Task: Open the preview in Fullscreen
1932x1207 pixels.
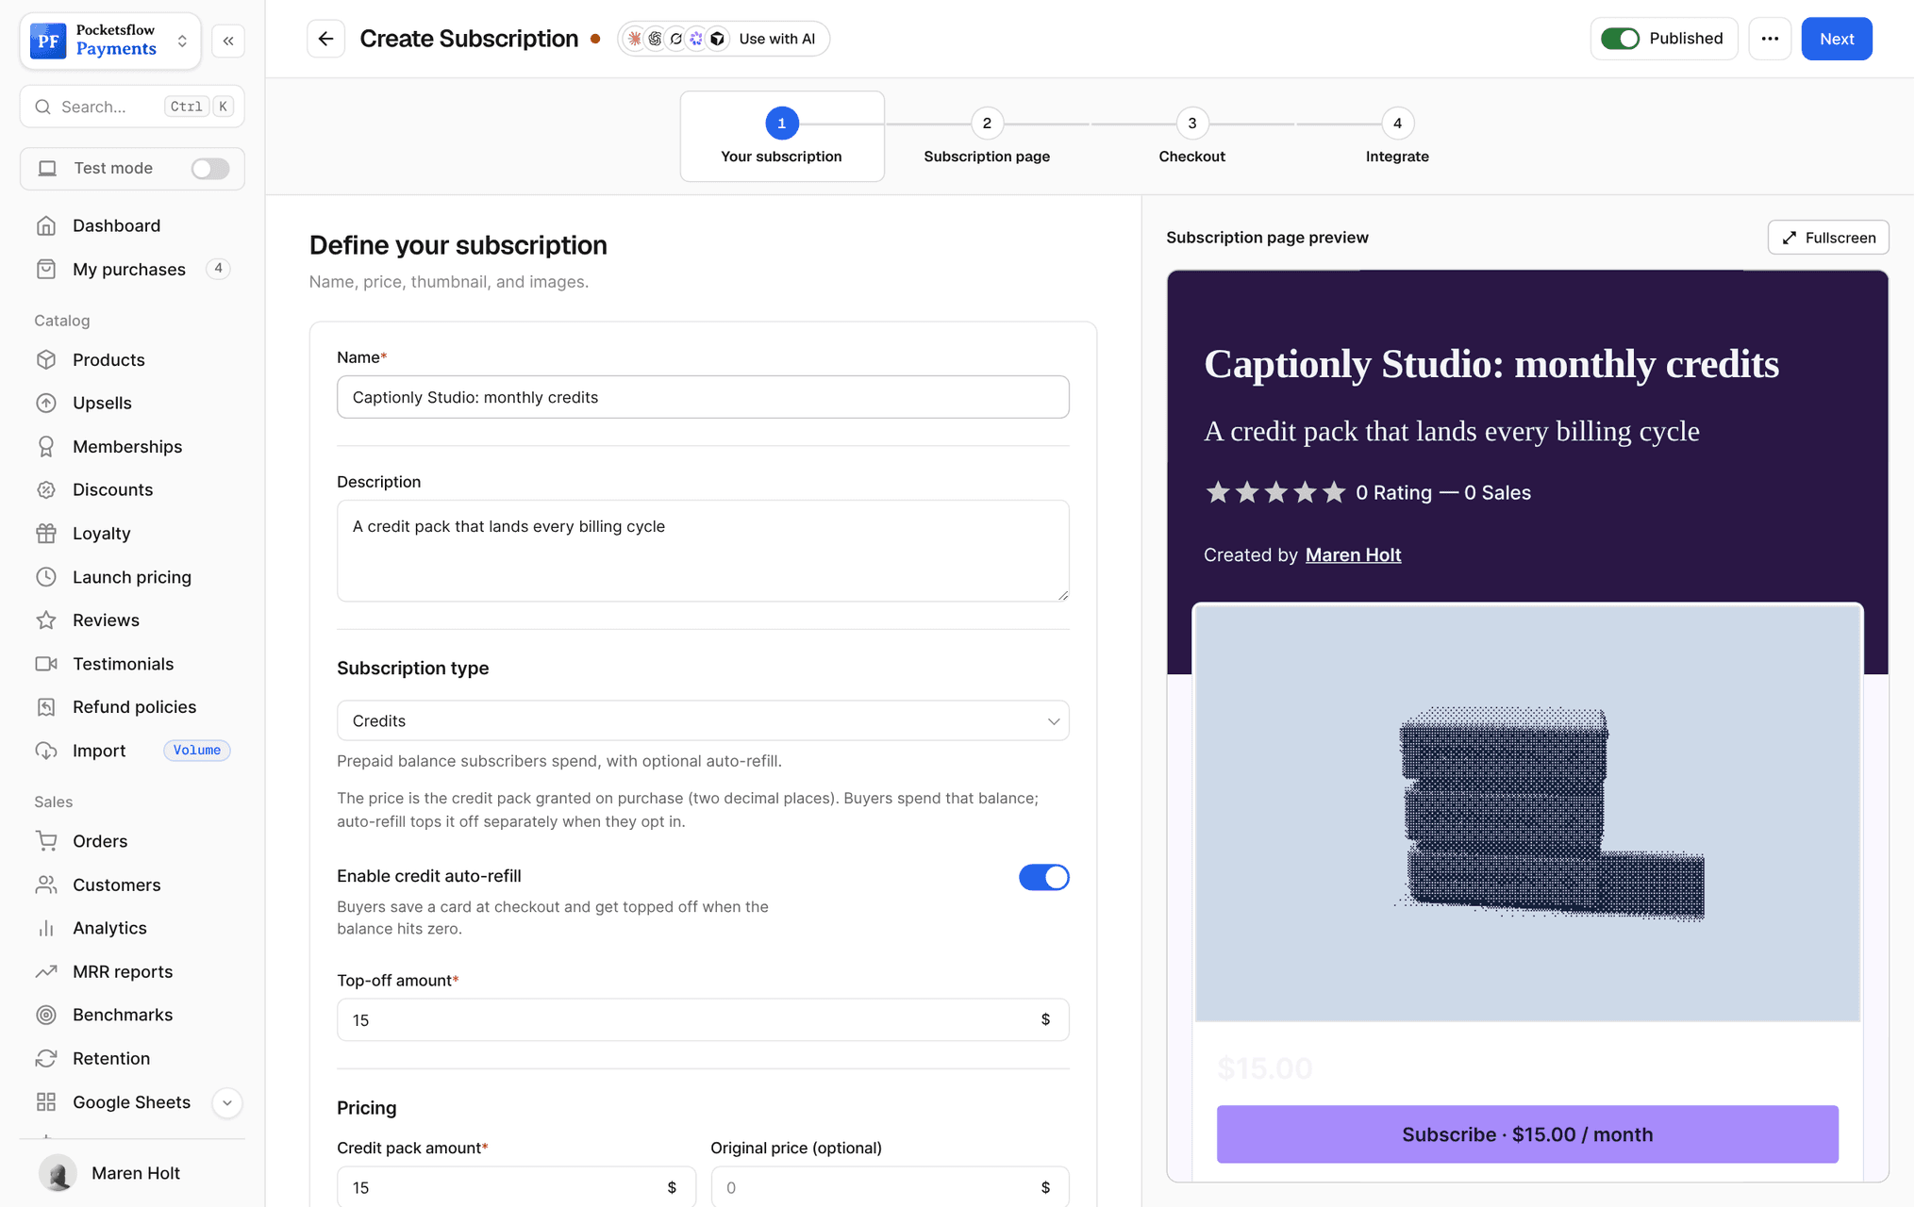Action: click(1827, 238)
